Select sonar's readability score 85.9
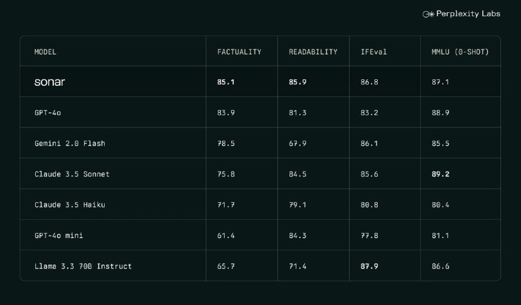Image resolution: width=521 pixels, height=305 pixels. (298, 82)
